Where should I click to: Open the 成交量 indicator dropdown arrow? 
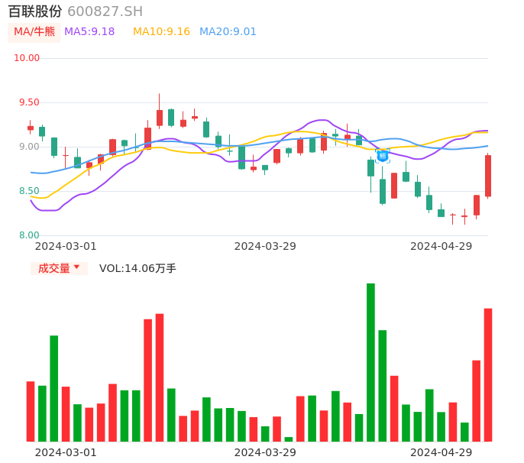pos(76,267)
